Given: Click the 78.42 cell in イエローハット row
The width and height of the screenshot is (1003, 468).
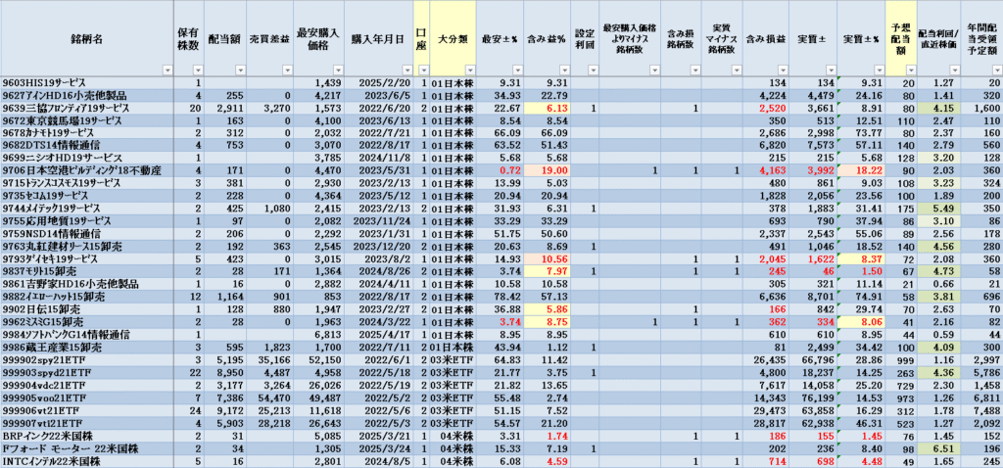Looking at the screenshot, I should (500, 296).
